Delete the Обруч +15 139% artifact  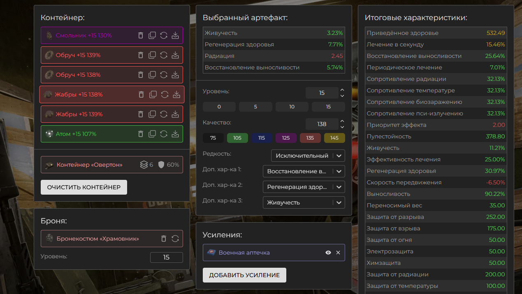pos(141,55)
